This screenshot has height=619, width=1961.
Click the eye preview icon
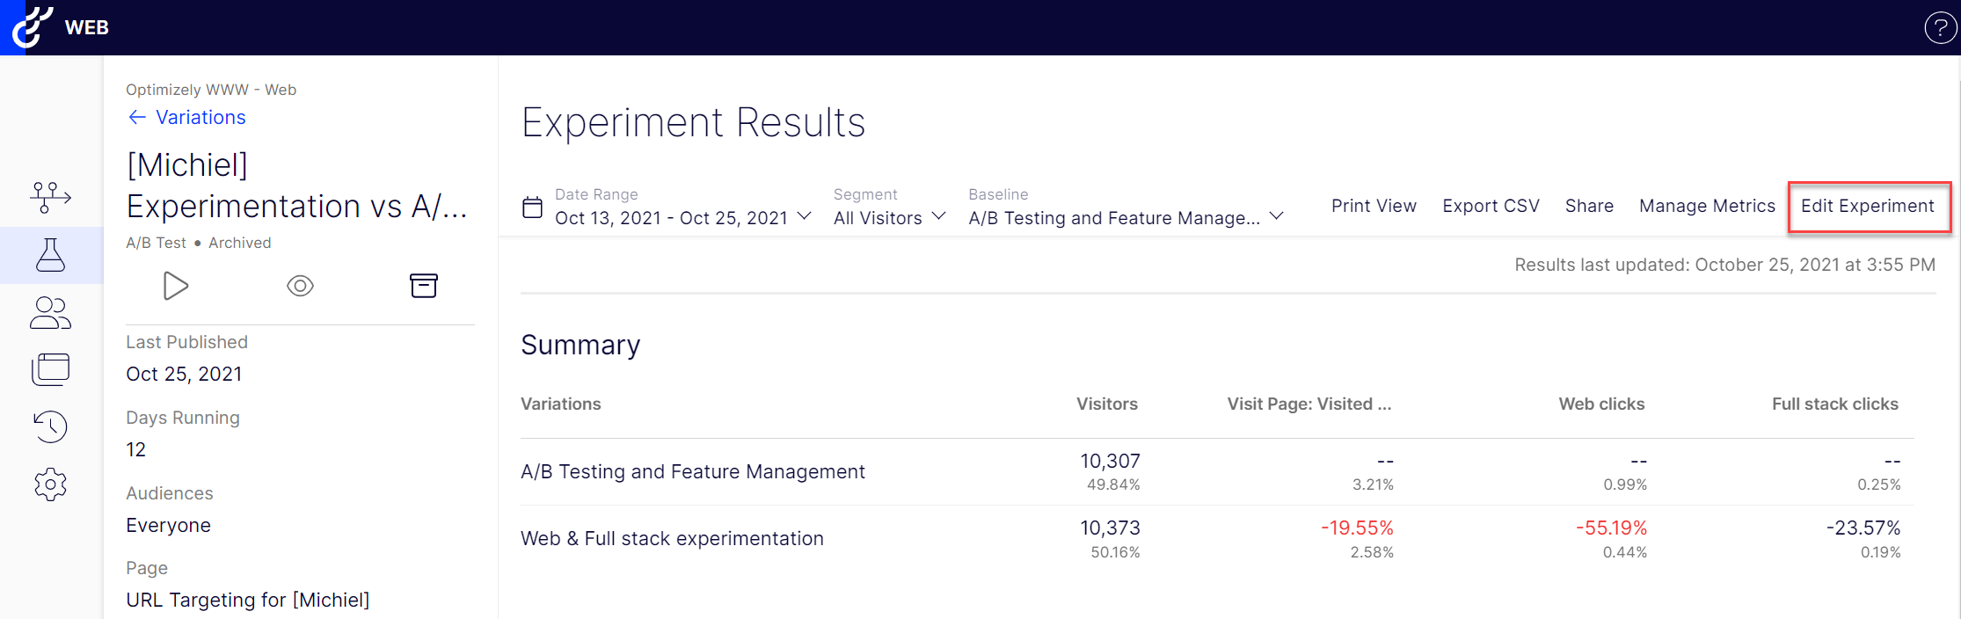300,286
